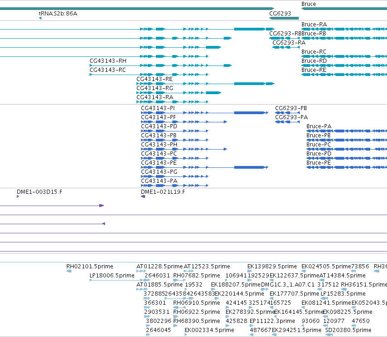387x337 pixels.
Task: Click the CG43143-RC transcript label
Action: click(108, 70)
